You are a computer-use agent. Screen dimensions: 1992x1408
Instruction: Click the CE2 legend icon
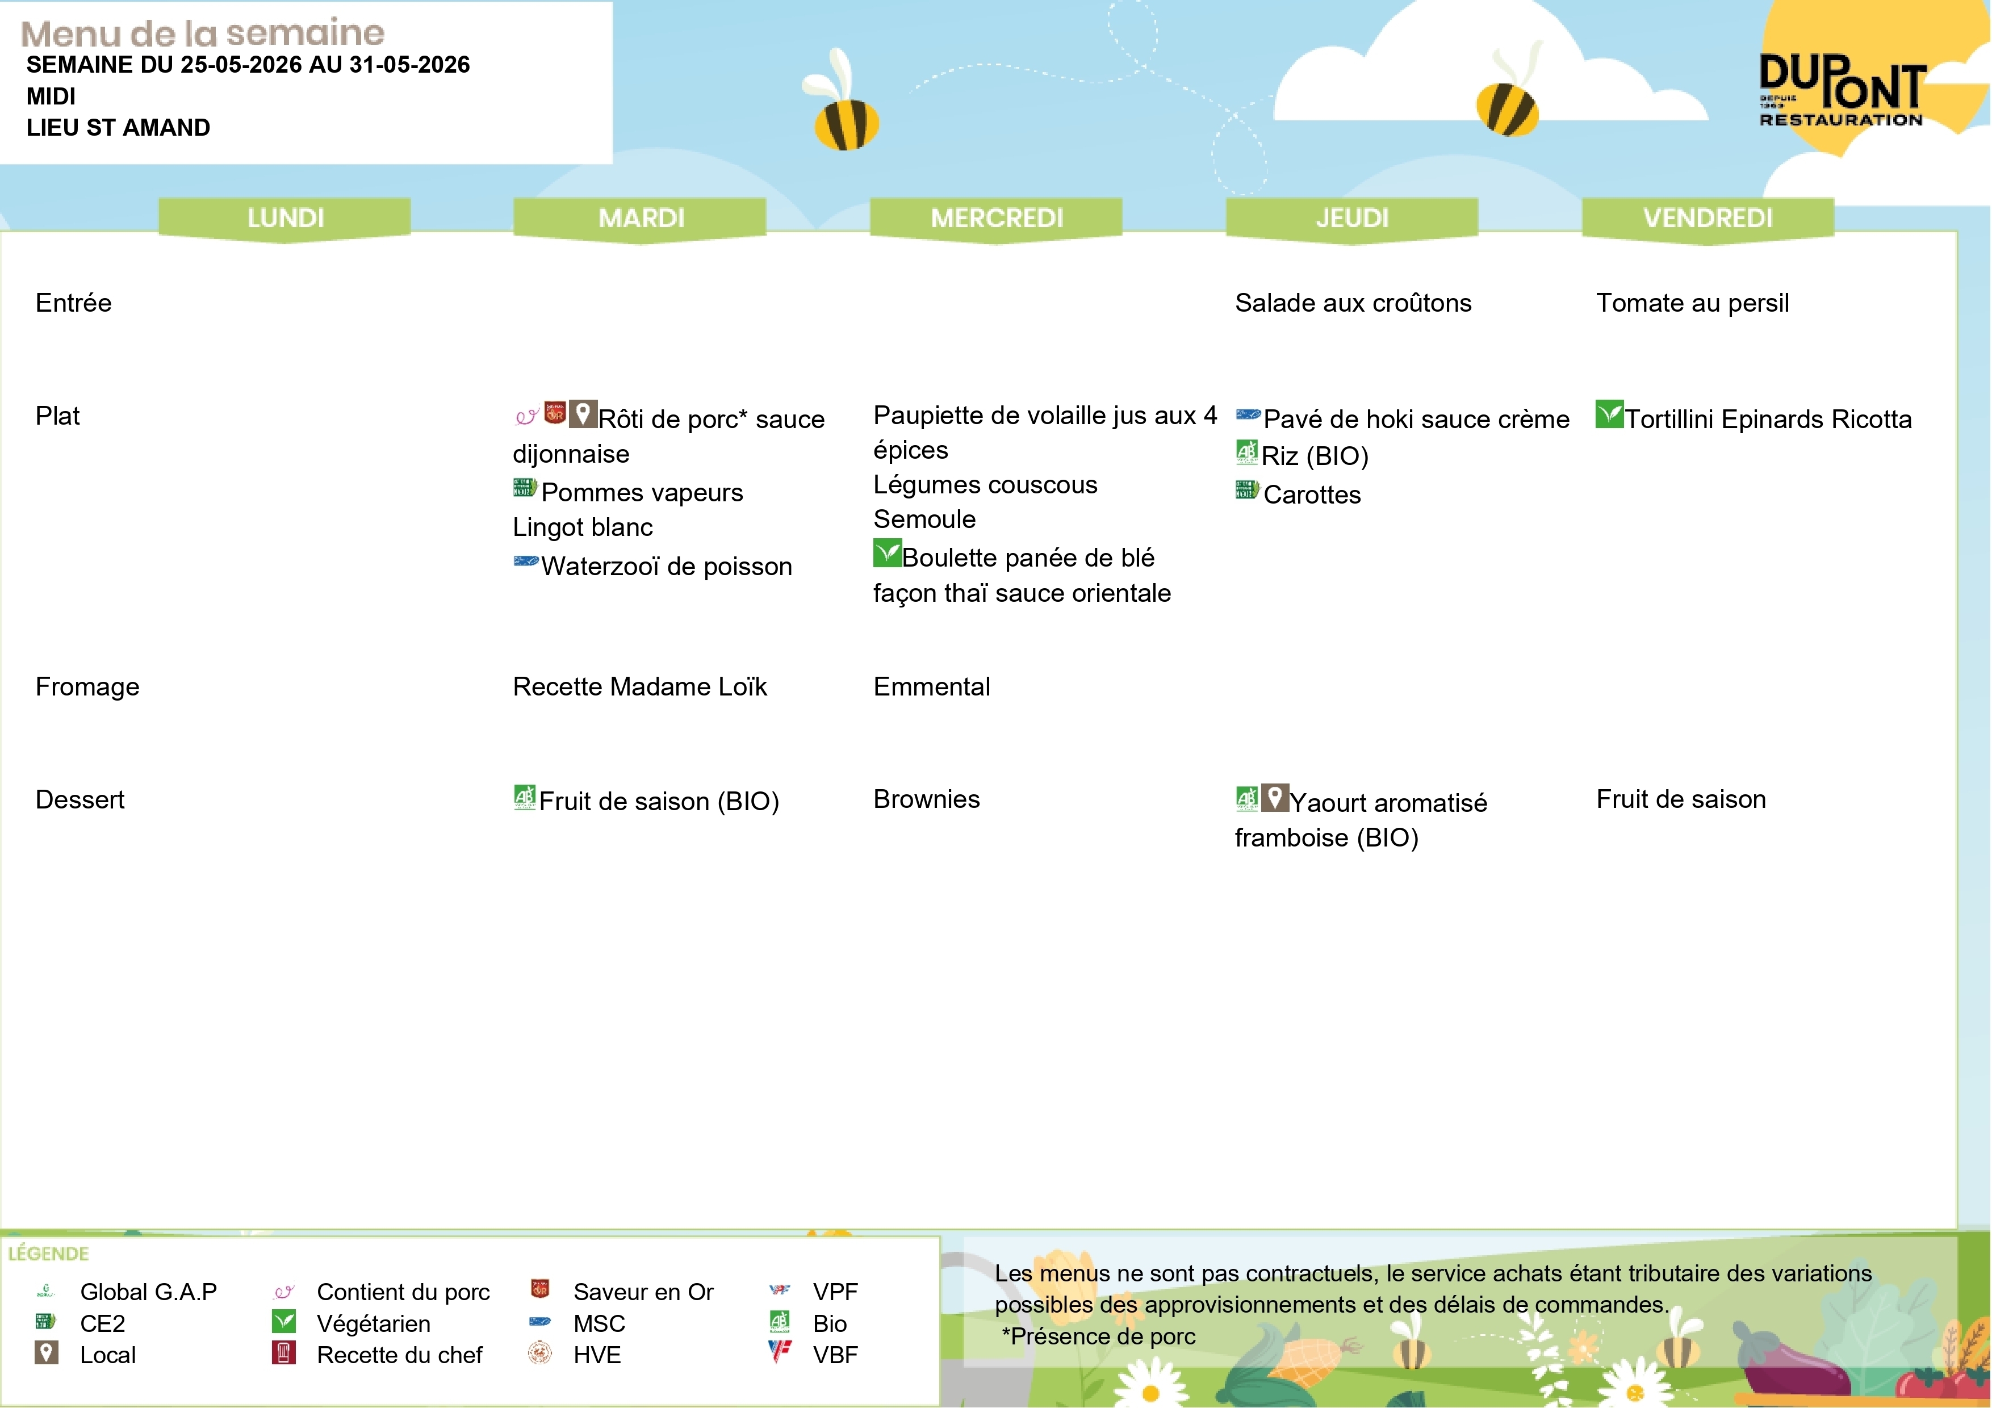pos(46,1322)
